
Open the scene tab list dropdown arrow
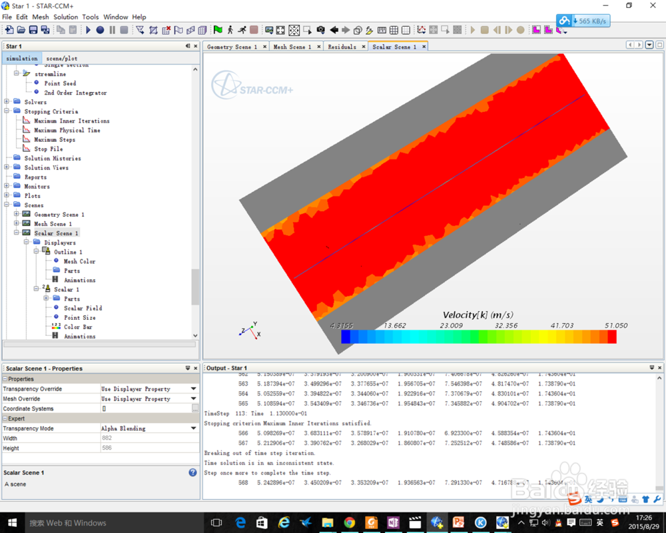(649, 45)
